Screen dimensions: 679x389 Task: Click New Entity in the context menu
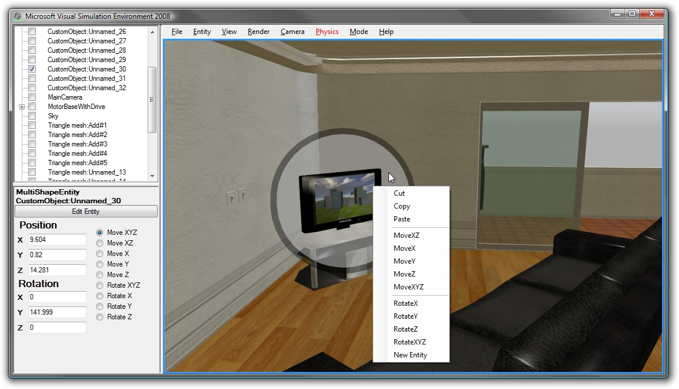(411, 354)
